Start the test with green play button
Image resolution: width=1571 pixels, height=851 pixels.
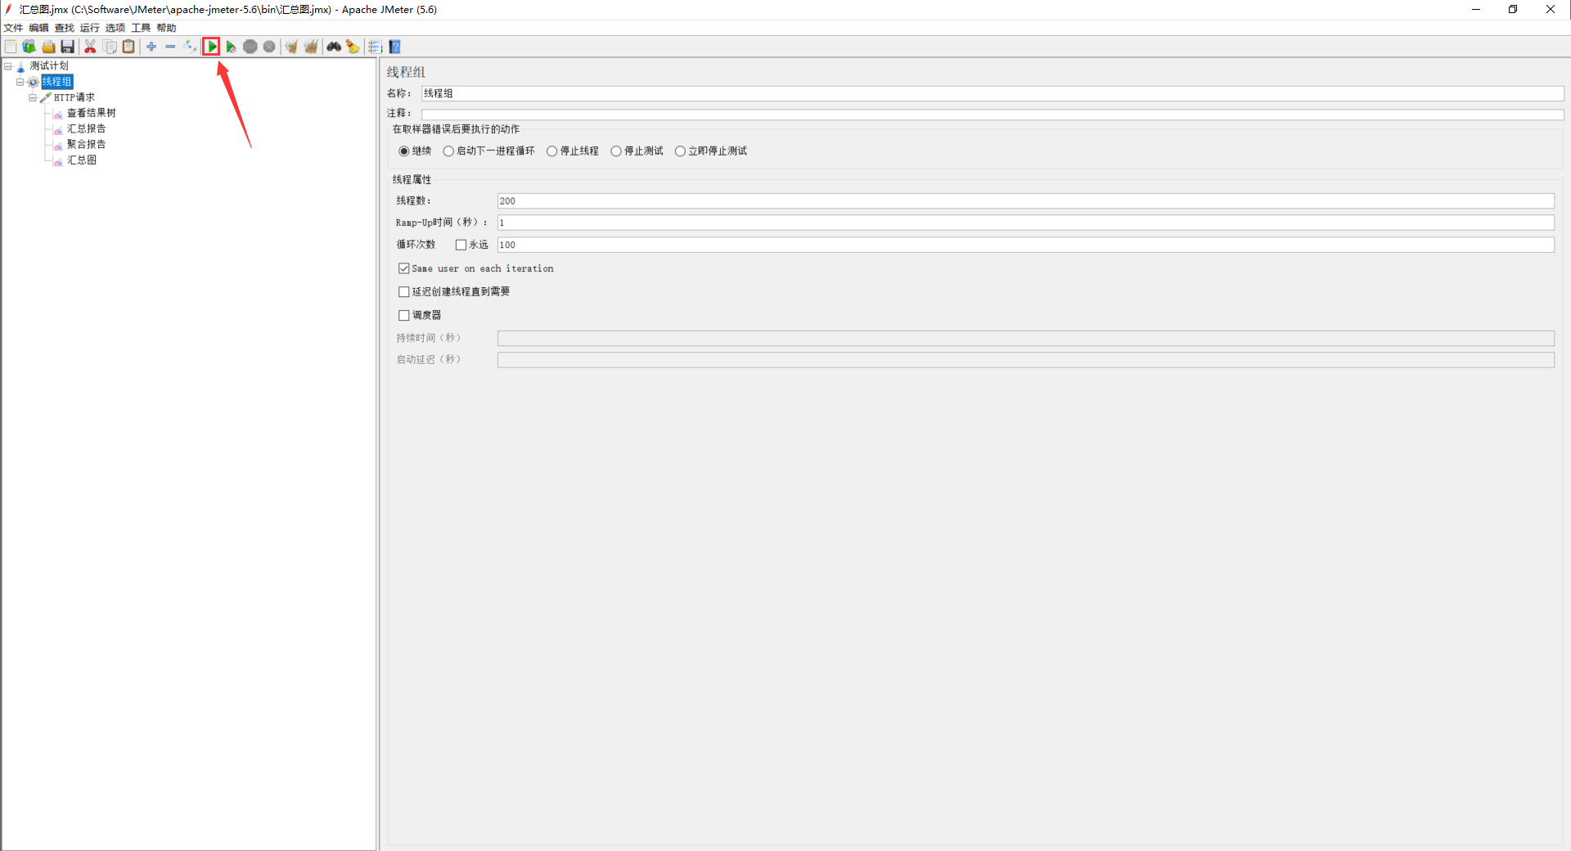212,47
